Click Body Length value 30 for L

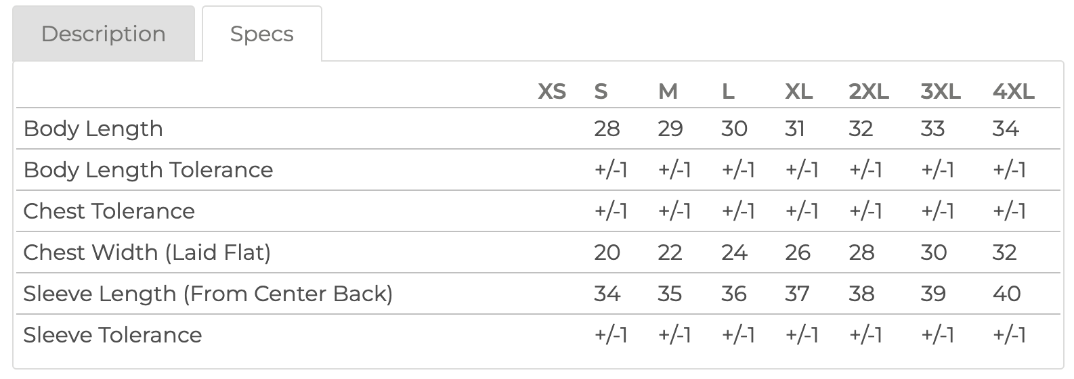pos(734,129)
